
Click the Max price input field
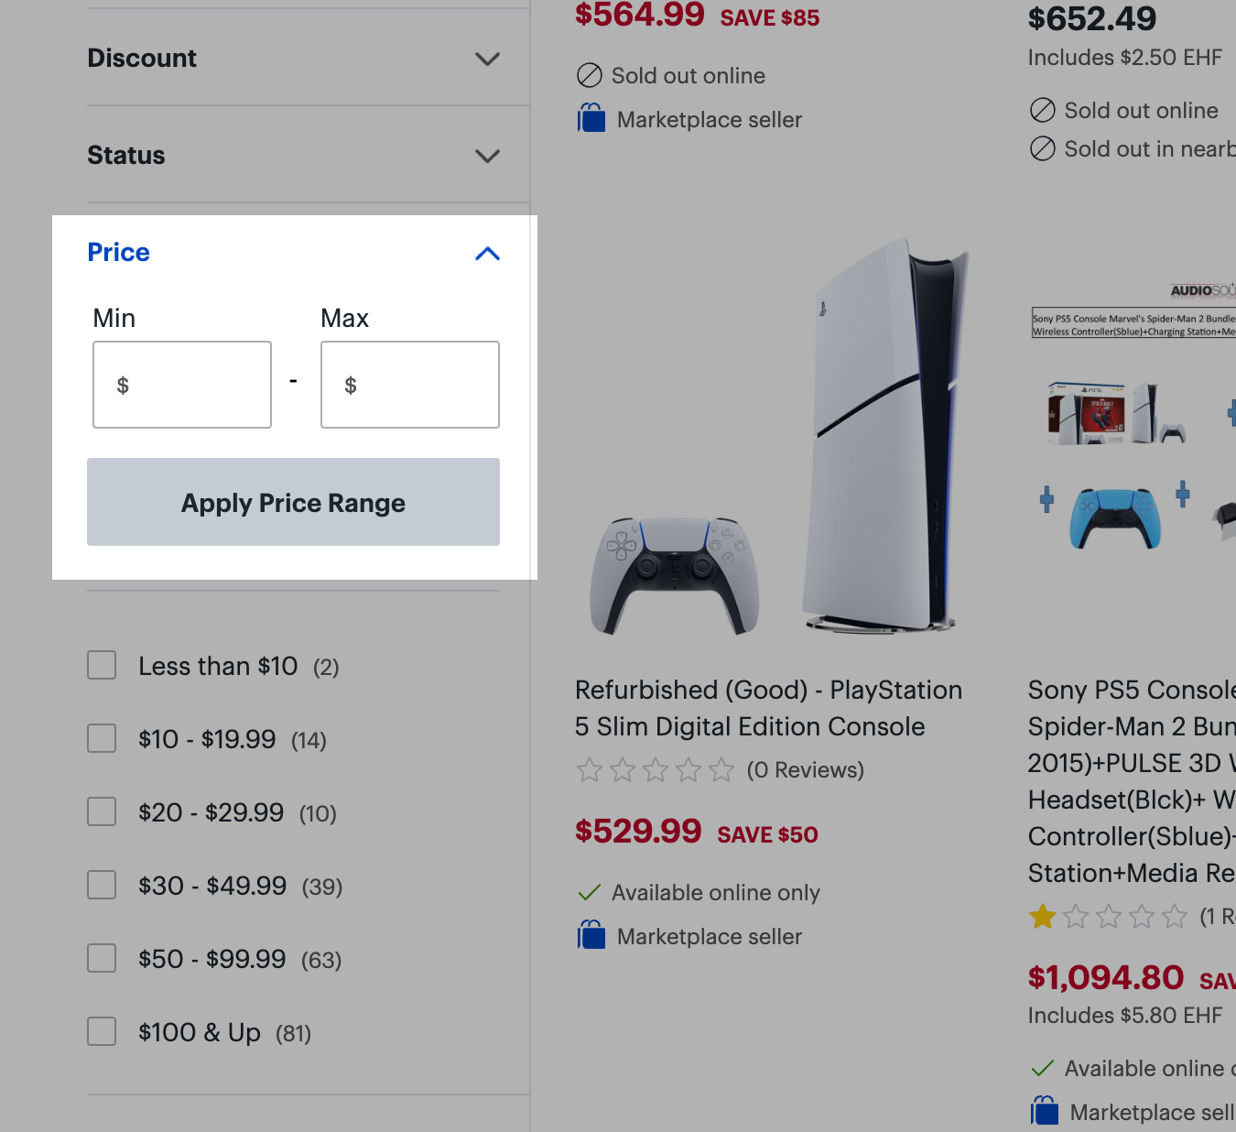(410, 385)
